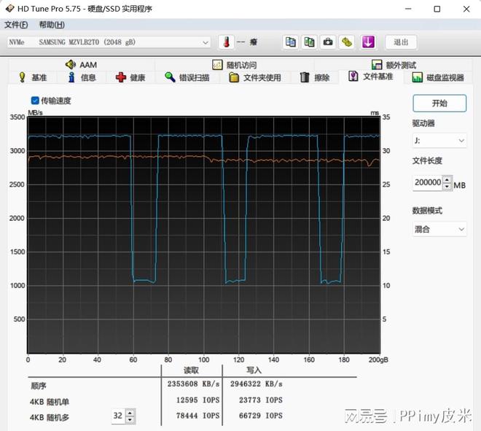Switch to the 额外测试 tab
Screen dimensions: 481x431
pyautogui.click(x=394, y=64)
